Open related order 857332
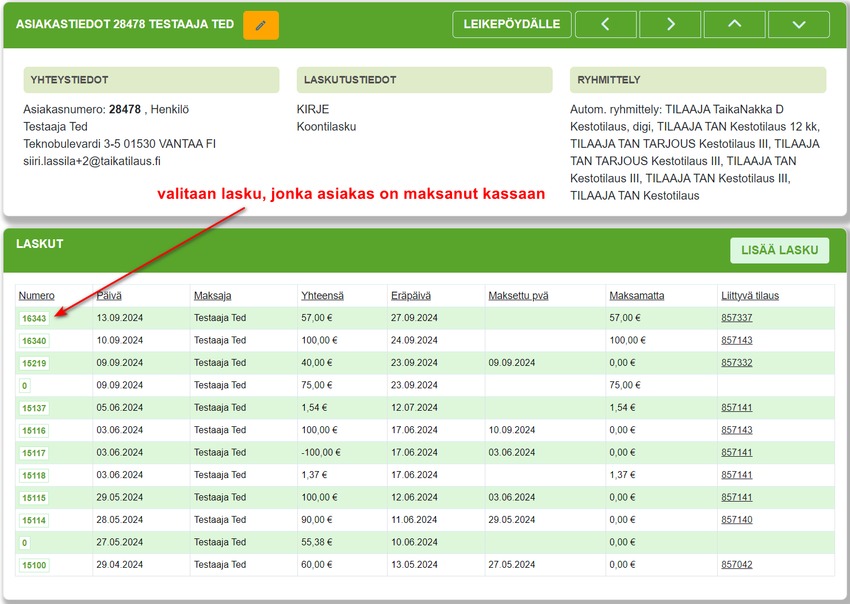The width and height of the screenshot is (850, 604). pyautogui.click(x=737, y=362)
